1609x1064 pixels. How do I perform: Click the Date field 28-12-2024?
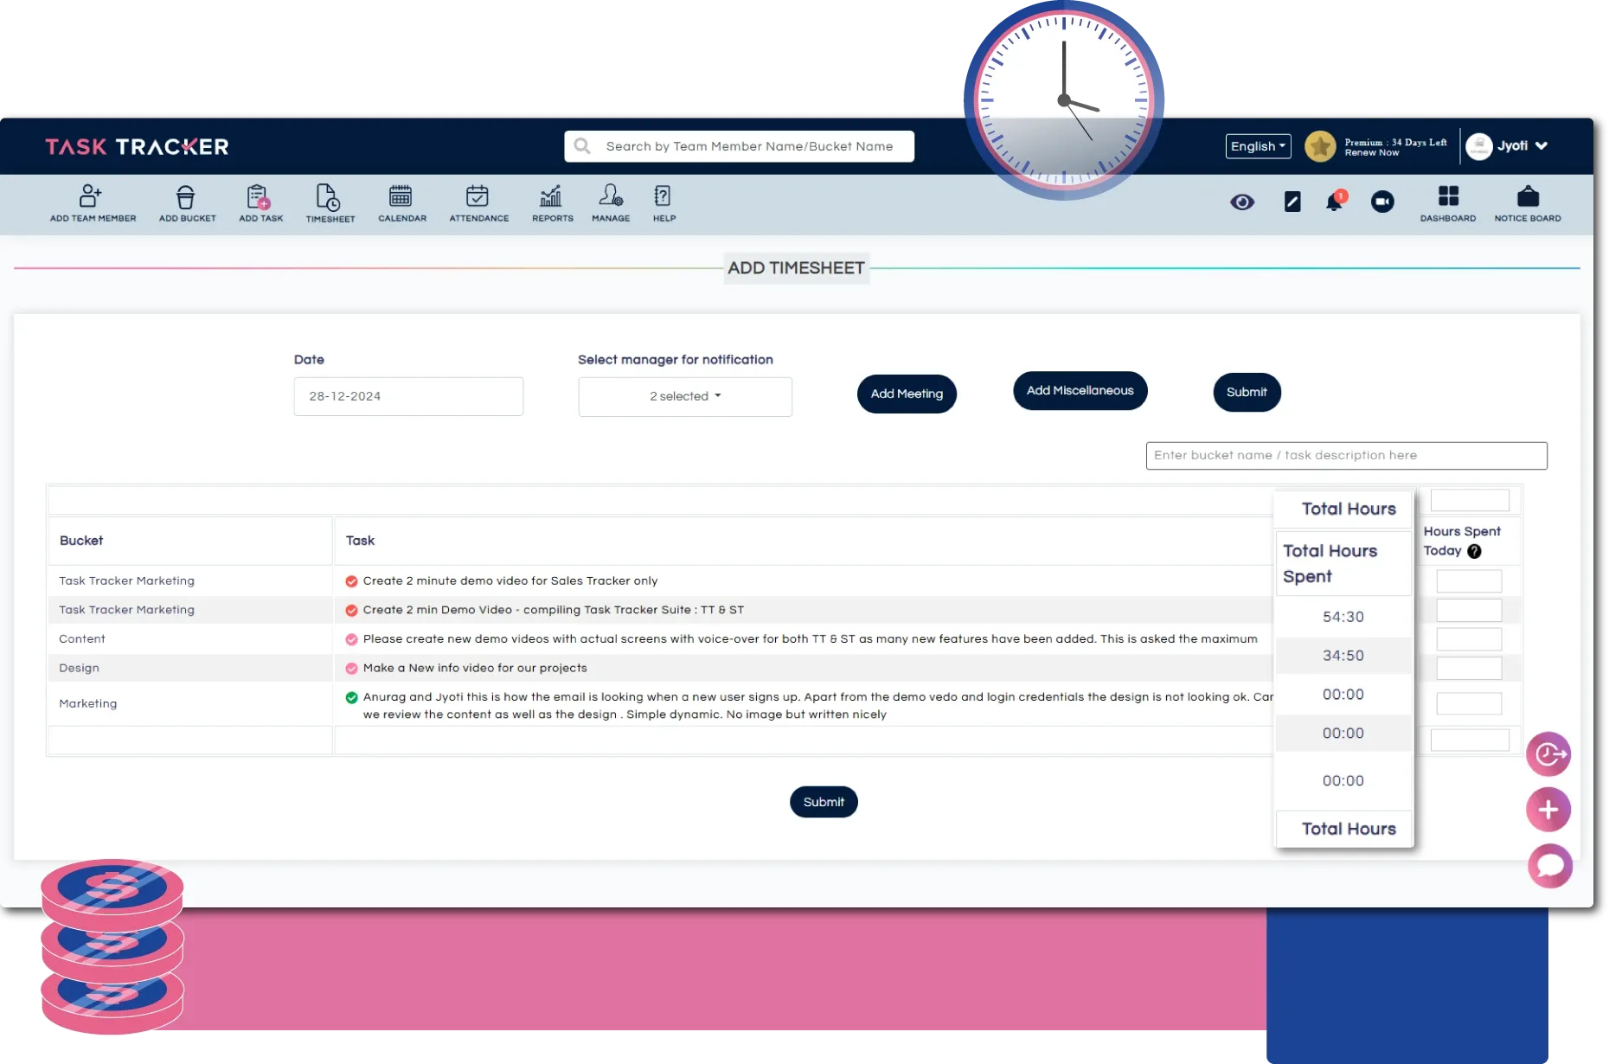[x=408, y=396]
